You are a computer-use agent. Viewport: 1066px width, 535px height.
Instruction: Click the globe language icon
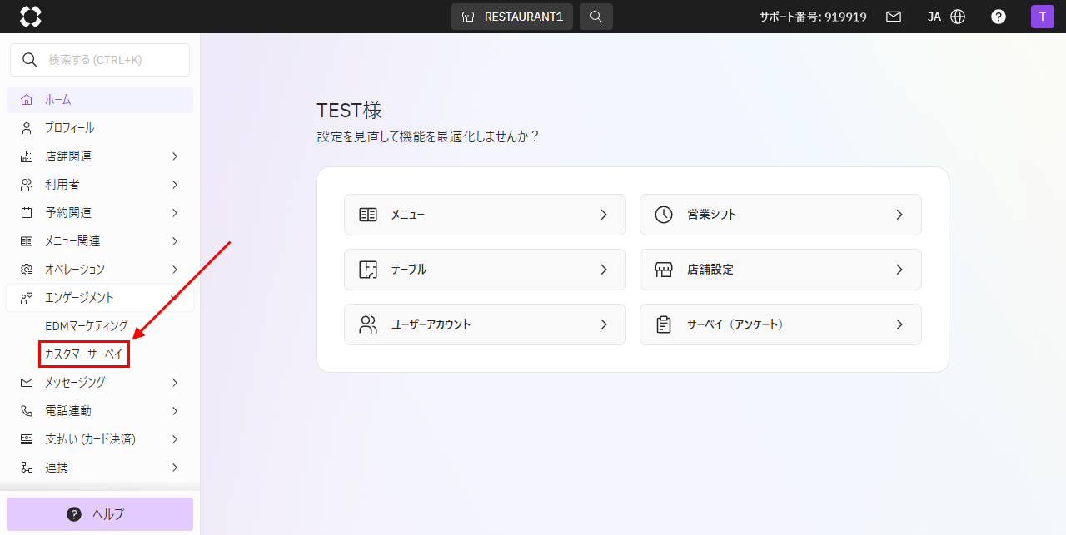pos(958,17)
